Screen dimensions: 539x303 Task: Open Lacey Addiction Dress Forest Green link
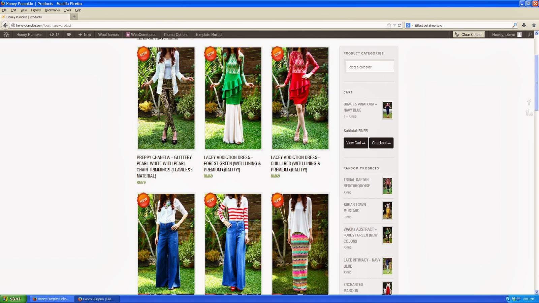(232, 164)
